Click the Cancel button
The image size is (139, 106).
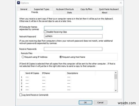[x=100, y=103]
